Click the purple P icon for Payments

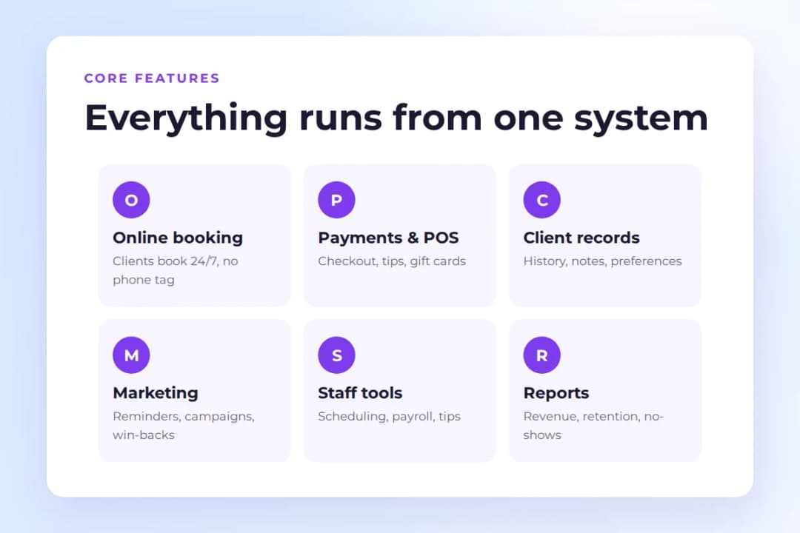(336, 200)
